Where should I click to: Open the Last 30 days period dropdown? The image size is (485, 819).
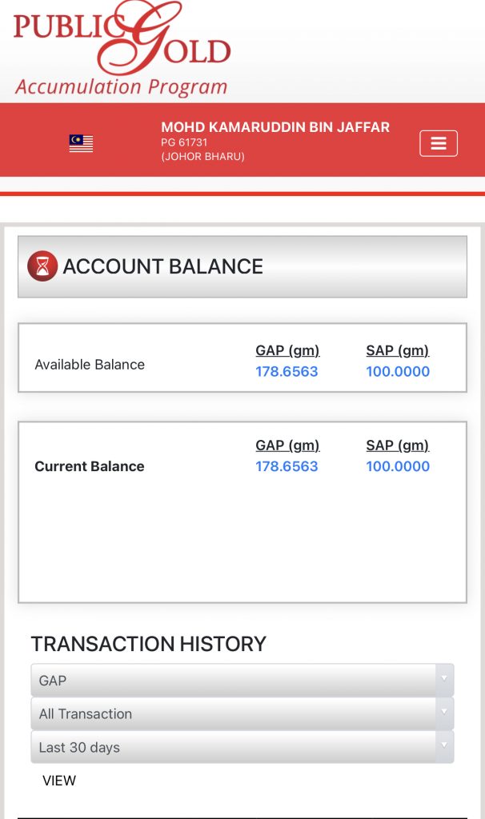242,748
